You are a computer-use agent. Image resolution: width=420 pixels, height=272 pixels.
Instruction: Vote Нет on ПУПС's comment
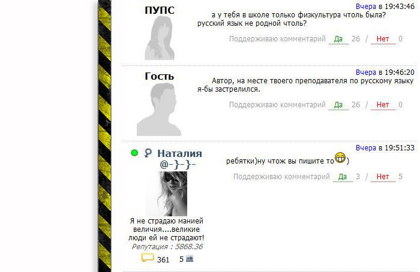pos(383,39)
